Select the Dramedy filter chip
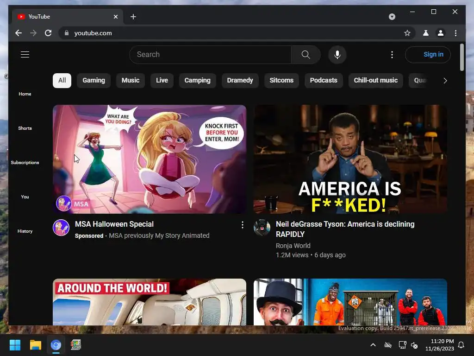The width and height of the screenshot is (474, 356). pos(240,81)
